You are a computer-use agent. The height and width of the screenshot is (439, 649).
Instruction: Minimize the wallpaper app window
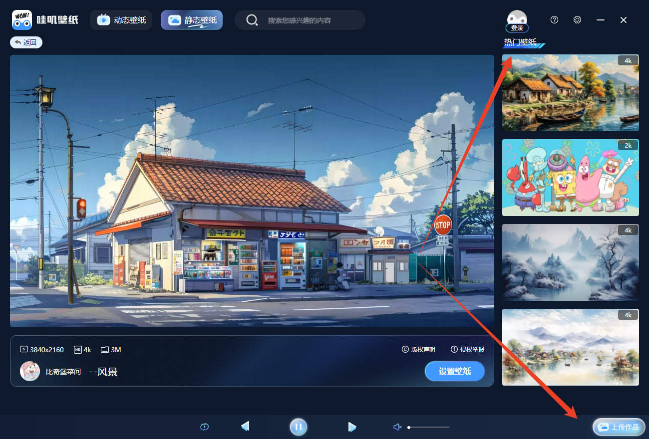[601, 20]
